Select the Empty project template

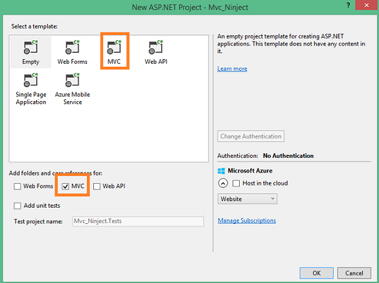[30, 53]
